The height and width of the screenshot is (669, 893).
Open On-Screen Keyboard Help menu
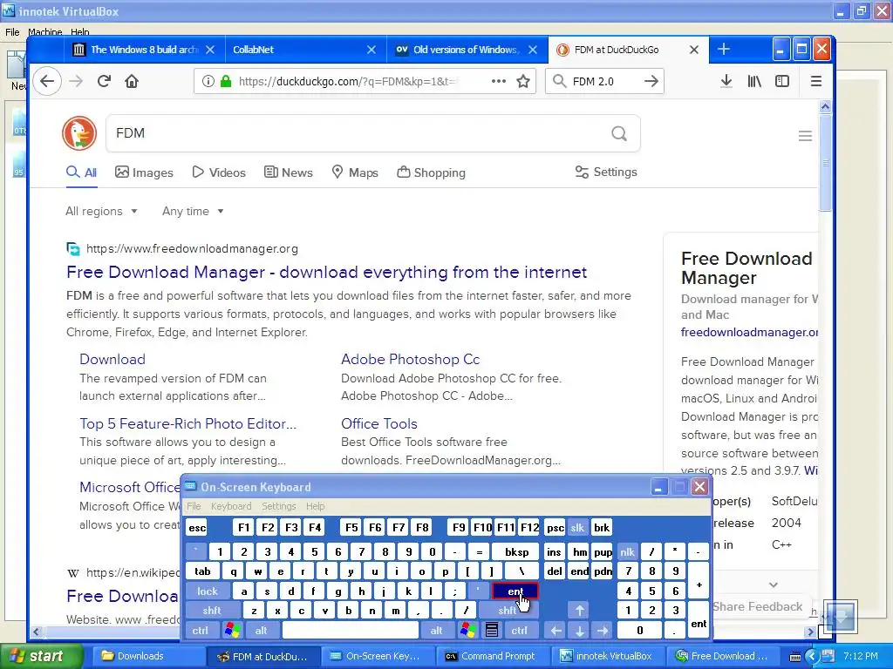[x=315, y=506]
